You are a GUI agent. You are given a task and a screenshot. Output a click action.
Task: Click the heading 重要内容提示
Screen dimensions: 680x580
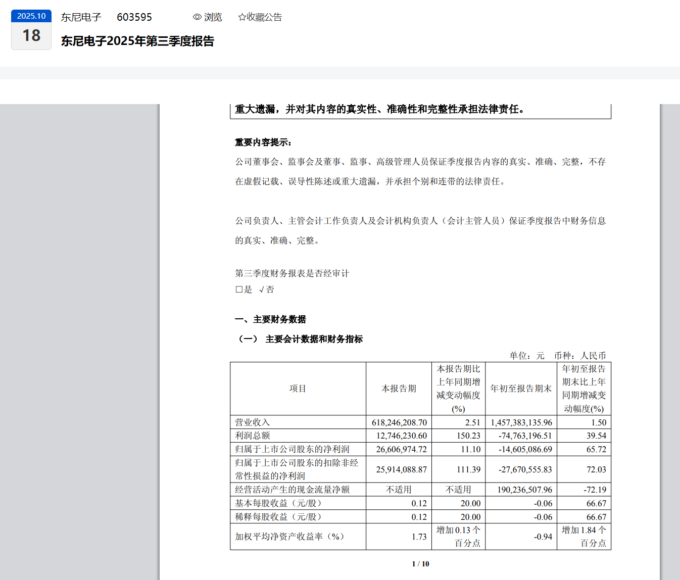(263, 142)
